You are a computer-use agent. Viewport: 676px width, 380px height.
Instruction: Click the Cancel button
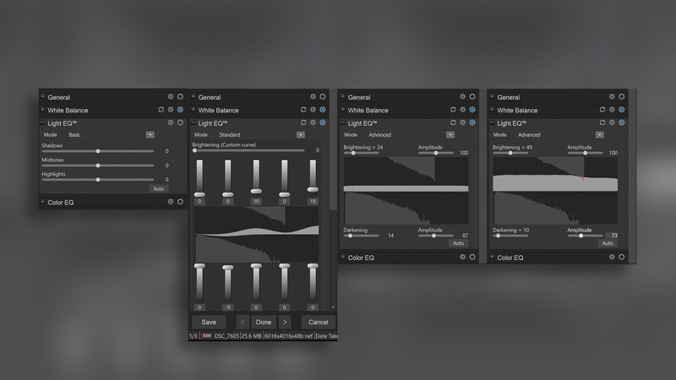tap(319, 322)
